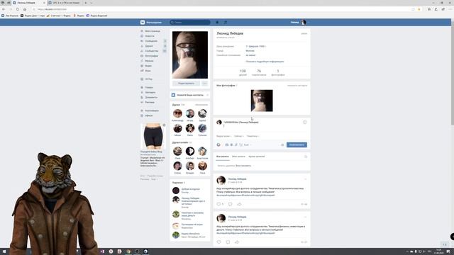Like the first wall post
Viewport: 454px width, 255px height.
(x=218, y=204)
